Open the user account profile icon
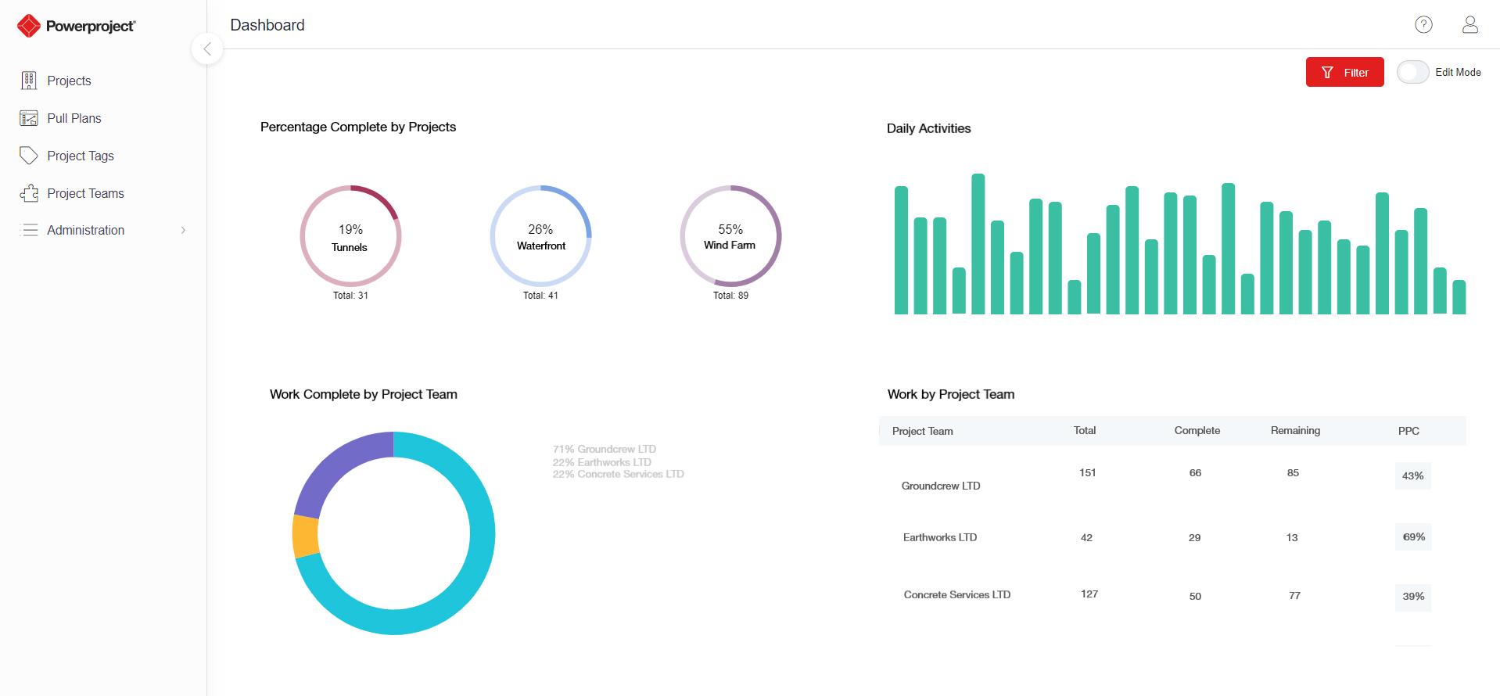The width and height of the screenshot is (1500, 696). pos(1470,25)
